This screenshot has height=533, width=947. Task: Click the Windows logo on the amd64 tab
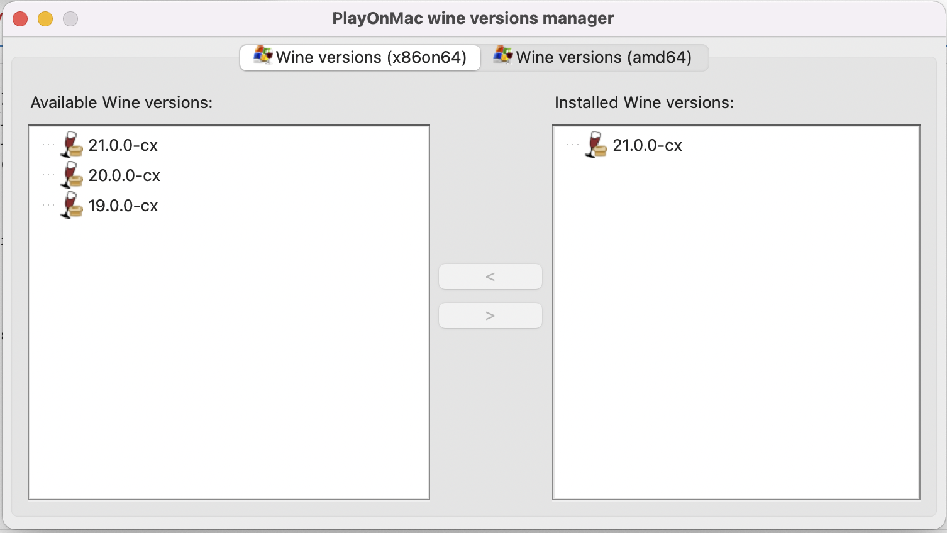(x=501, y=56)
